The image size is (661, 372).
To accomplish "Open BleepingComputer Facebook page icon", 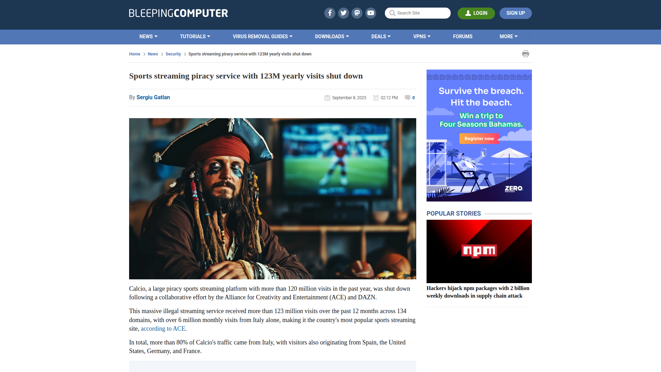I will 329,13.
